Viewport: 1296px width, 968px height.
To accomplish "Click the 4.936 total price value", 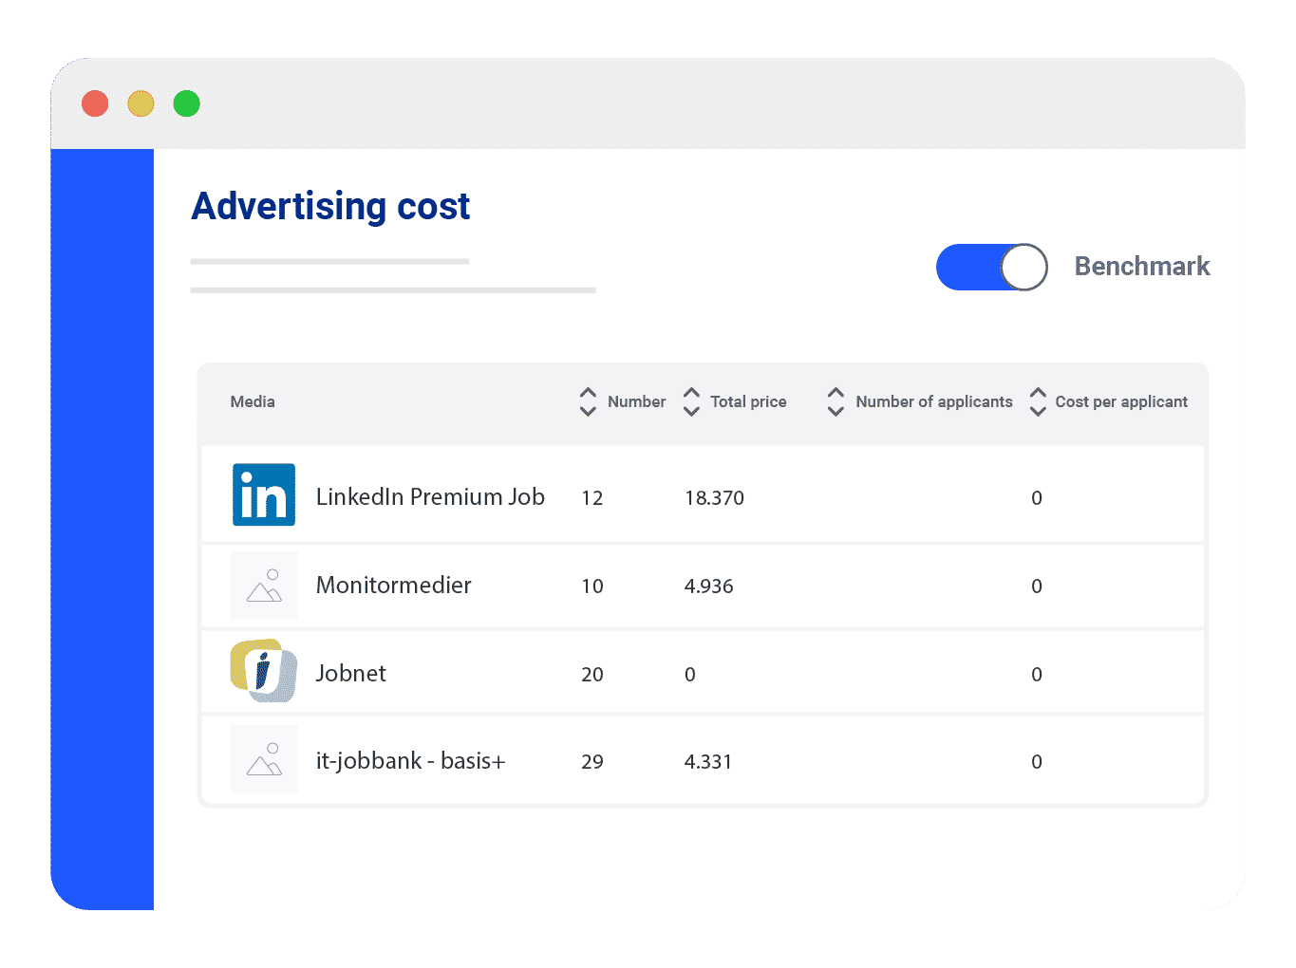I will click(x=708, y=586).
